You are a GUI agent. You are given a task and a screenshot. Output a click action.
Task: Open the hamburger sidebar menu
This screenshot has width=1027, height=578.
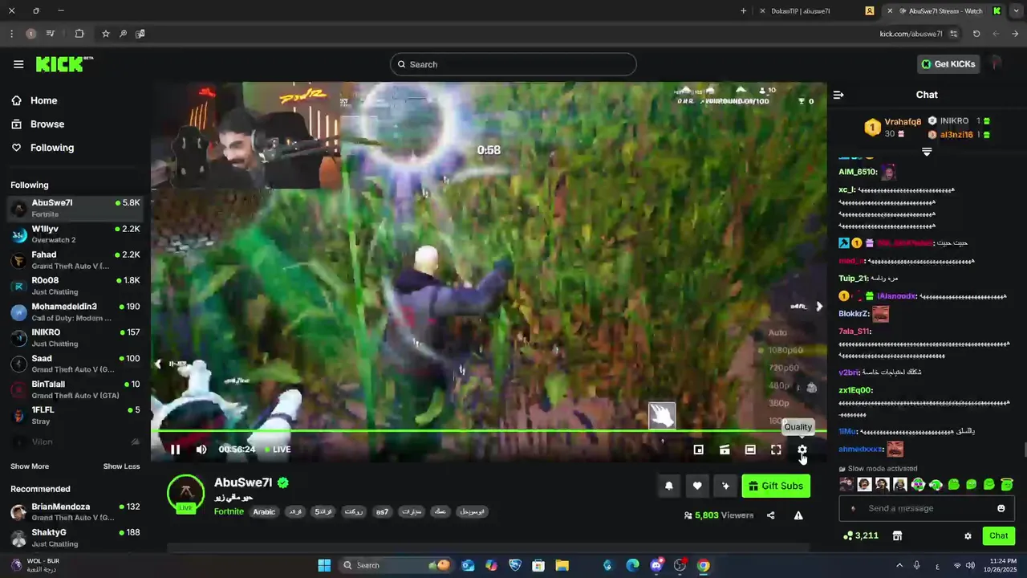pyautogui.click(x=18, y=64)
